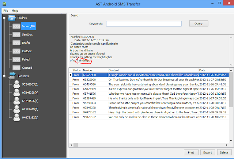Click the Contacts arrows icon

point(12,76)
